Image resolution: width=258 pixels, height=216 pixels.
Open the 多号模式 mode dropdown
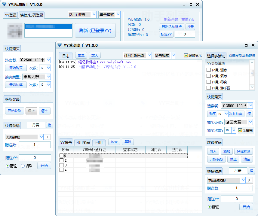coord(174,56)
